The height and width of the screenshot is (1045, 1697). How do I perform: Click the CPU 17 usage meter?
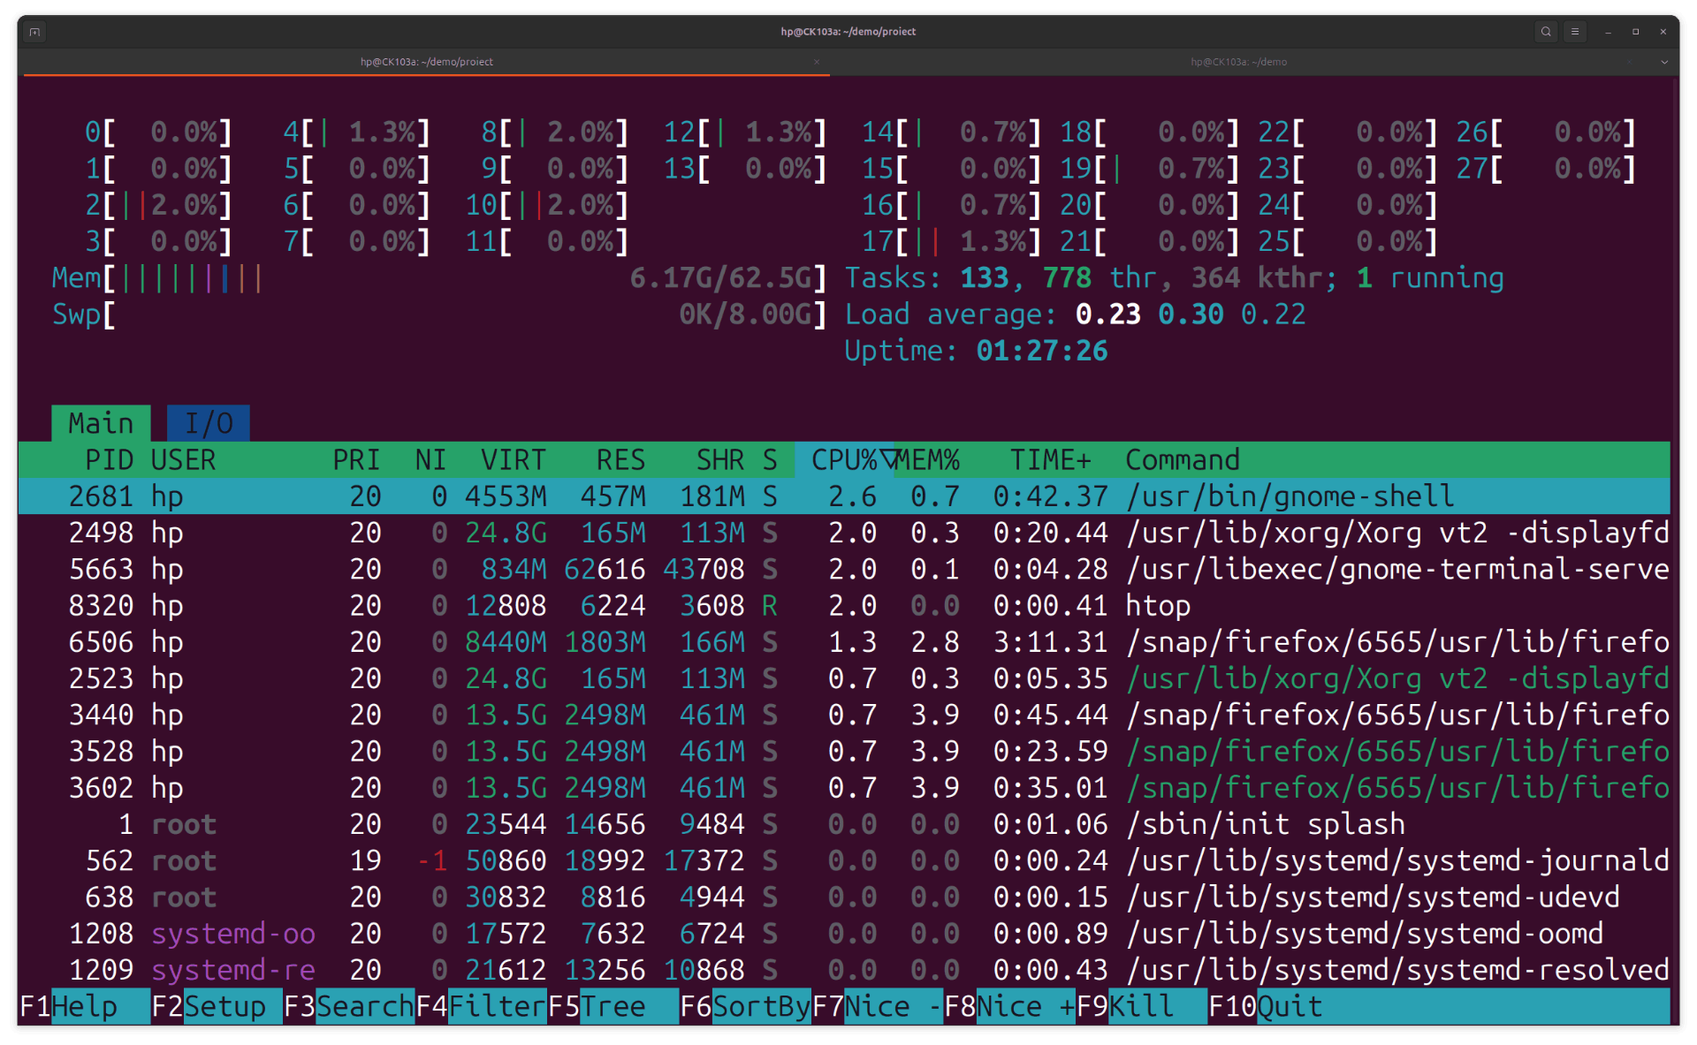pos(952,242)
